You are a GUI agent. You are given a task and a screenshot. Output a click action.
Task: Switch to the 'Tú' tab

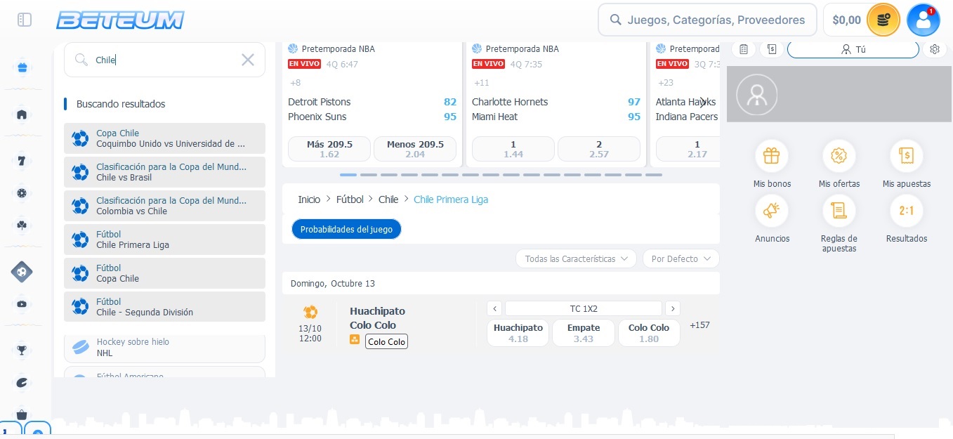pos(853,49)
